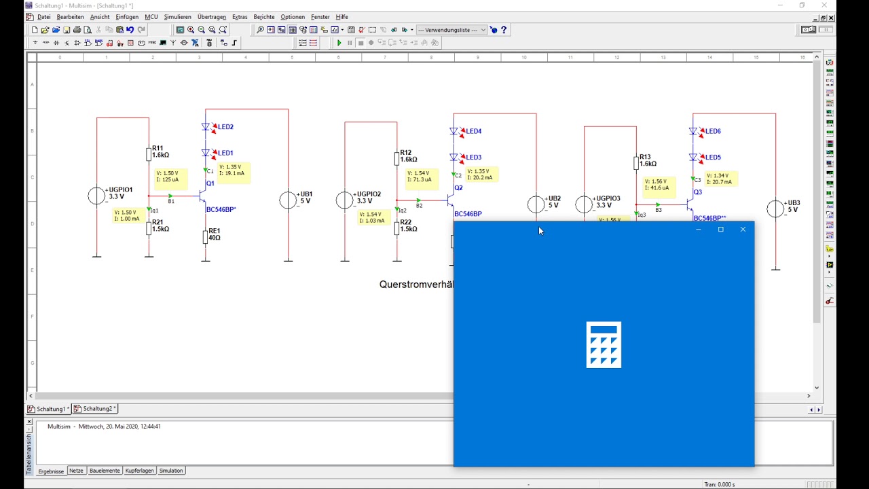Image resolution: width=869 pixels, height=489 pixels.
Task: Click the Print toolbar icon
Action: 77,30
